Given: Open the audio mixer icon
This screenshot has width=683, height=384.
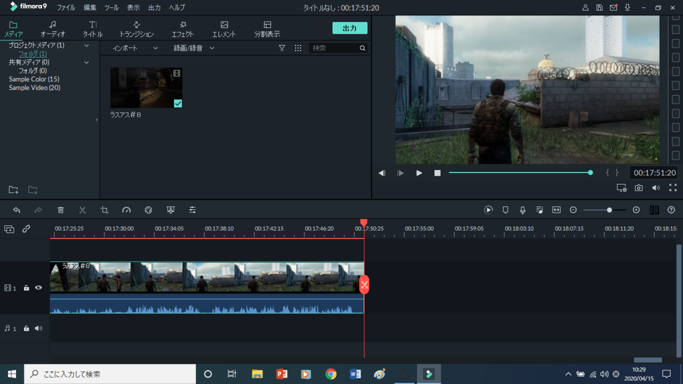Looking at the screenshot, I should tap(540, 210).
